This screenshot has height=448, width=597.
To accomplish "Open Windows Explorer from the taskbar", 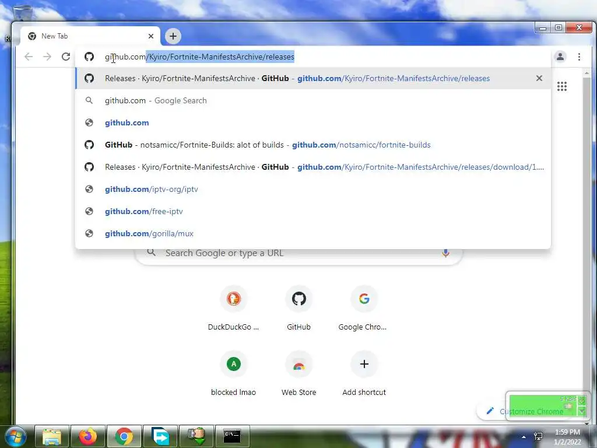I will coord(52,436).
